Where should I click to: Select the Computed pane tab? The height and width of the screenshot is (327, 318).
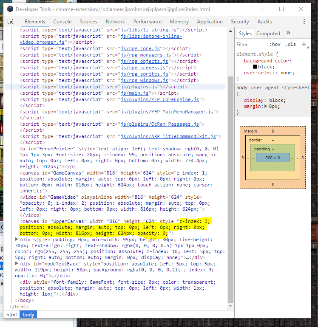point(268,34)
